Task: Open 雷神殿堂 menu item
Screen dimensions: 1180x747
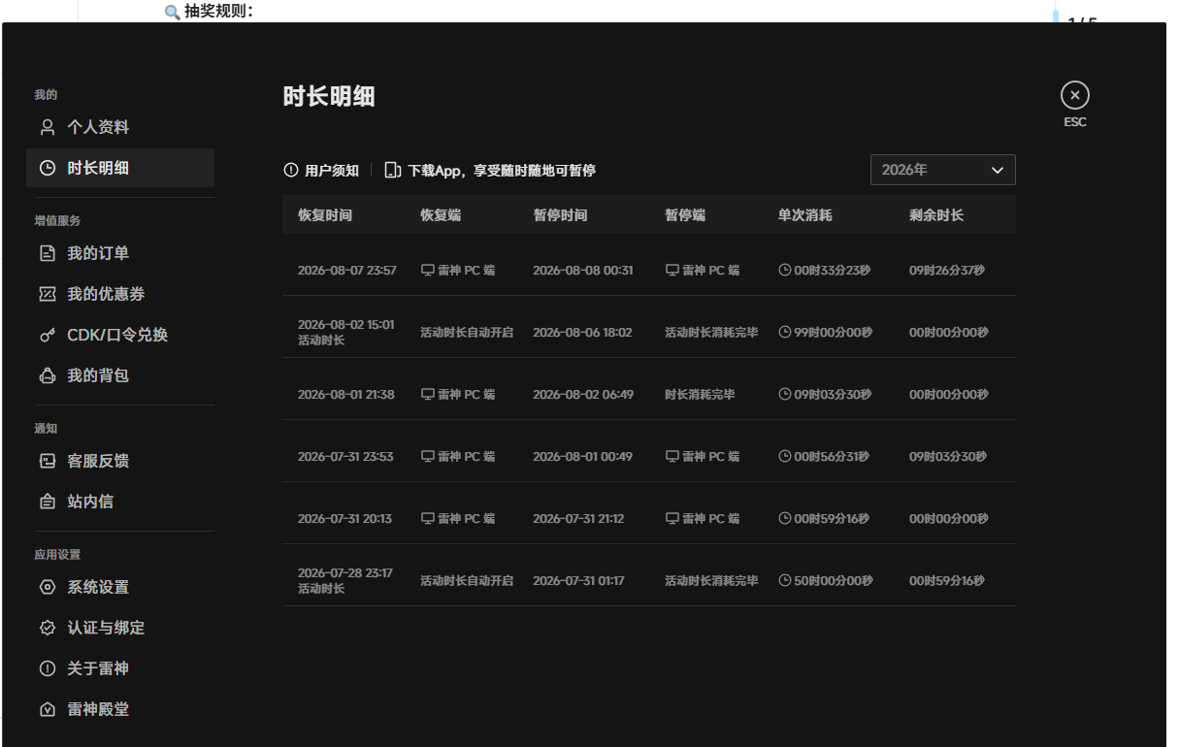Action: [x=120, y=709]
